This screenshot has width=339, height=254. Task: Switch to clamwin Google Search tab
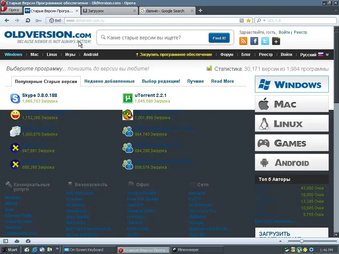pyautogui.click(x=167, y=11)
